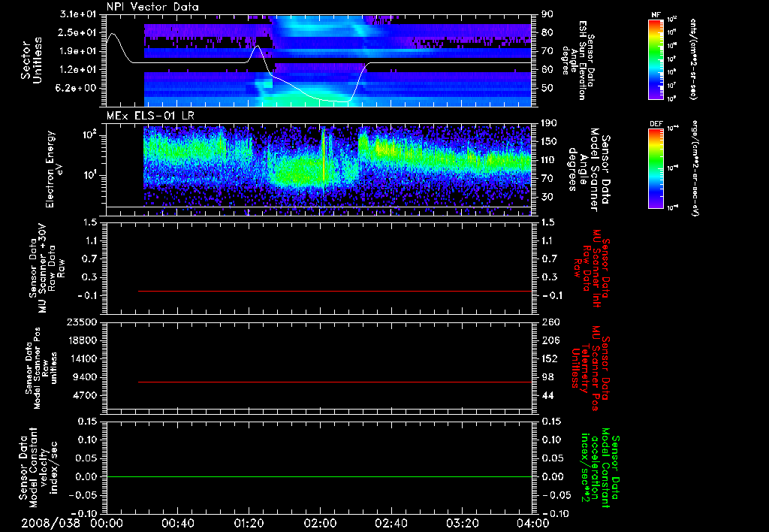769x532 pixels.
Task: Click the "01:20" time axis label
Action: [249, 523]
